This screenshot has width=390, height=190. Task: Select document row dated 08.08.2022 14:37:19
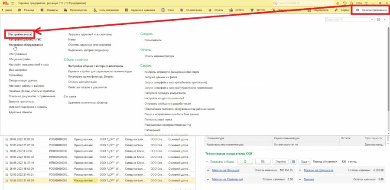pyautogui.click(x=99, y=163)
